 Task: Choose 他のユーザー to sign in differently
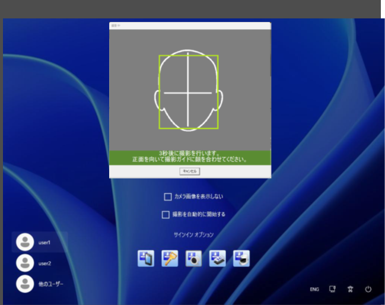[x=50, y=284]
